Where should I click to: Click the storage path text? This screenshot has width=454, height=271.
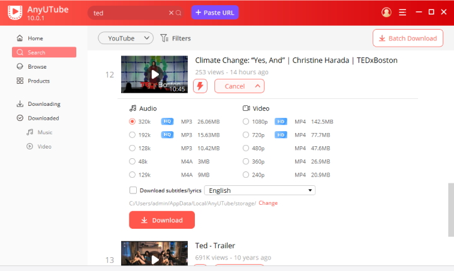point(192,203)
